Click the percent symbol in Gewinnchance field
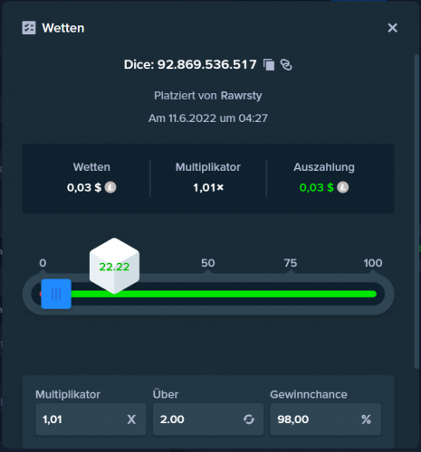Image resolution: width=421 pixels, height=452 pixels. pyautogui.click(x=366, y=419)
